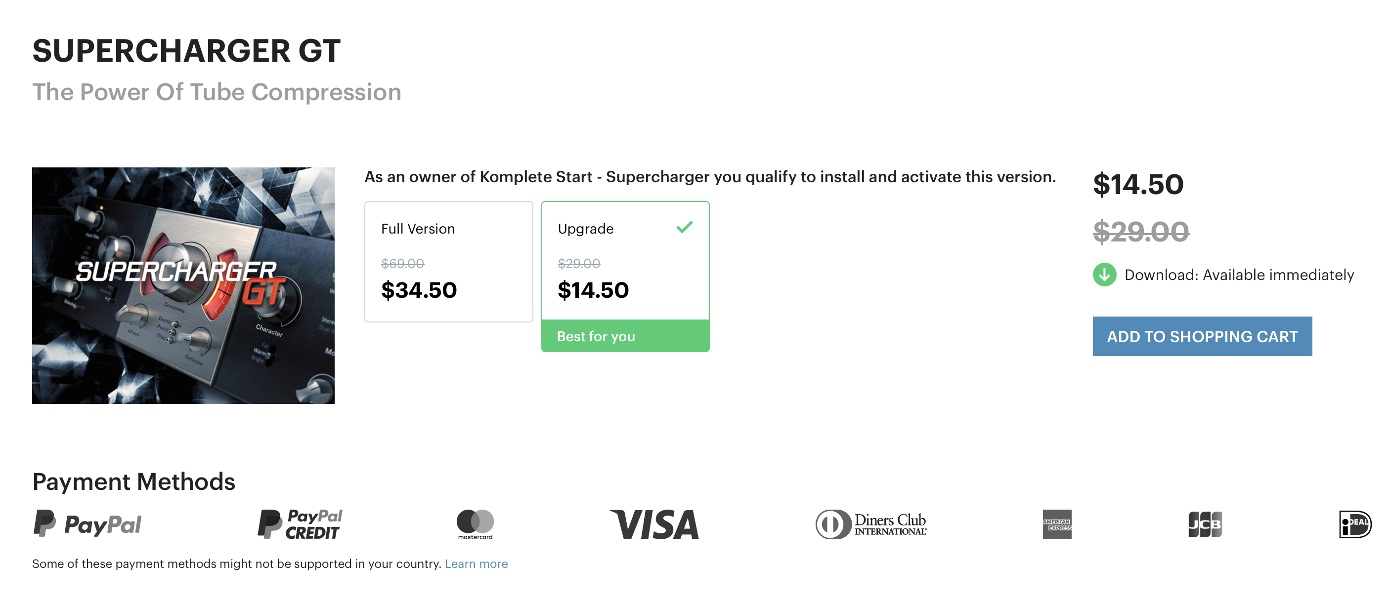Click Download: Available immediately text
The width and height of the screenshot is (1391, 600).
[1239, 275]
